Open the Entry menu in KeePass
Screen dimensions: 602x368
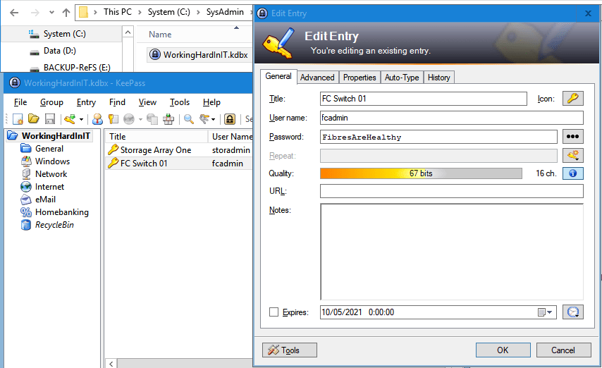(x=86, y=102)
